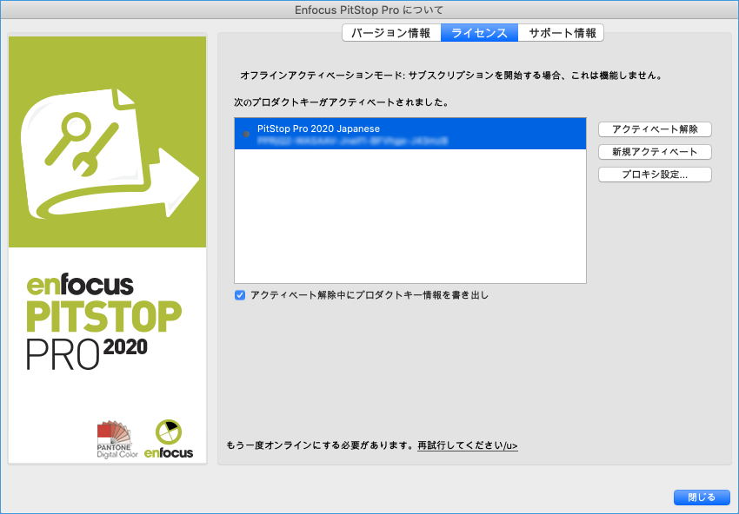This screenshot has height=514, width=739.
Task: Click the PANTONE Digital Color logo
Action: click(x=117, y=439)
